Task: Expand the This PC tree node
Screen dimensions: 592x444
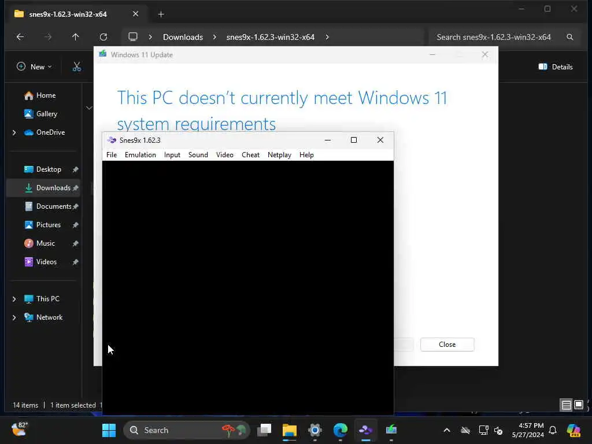Action: pyautogui.click(x=14, y=299)
